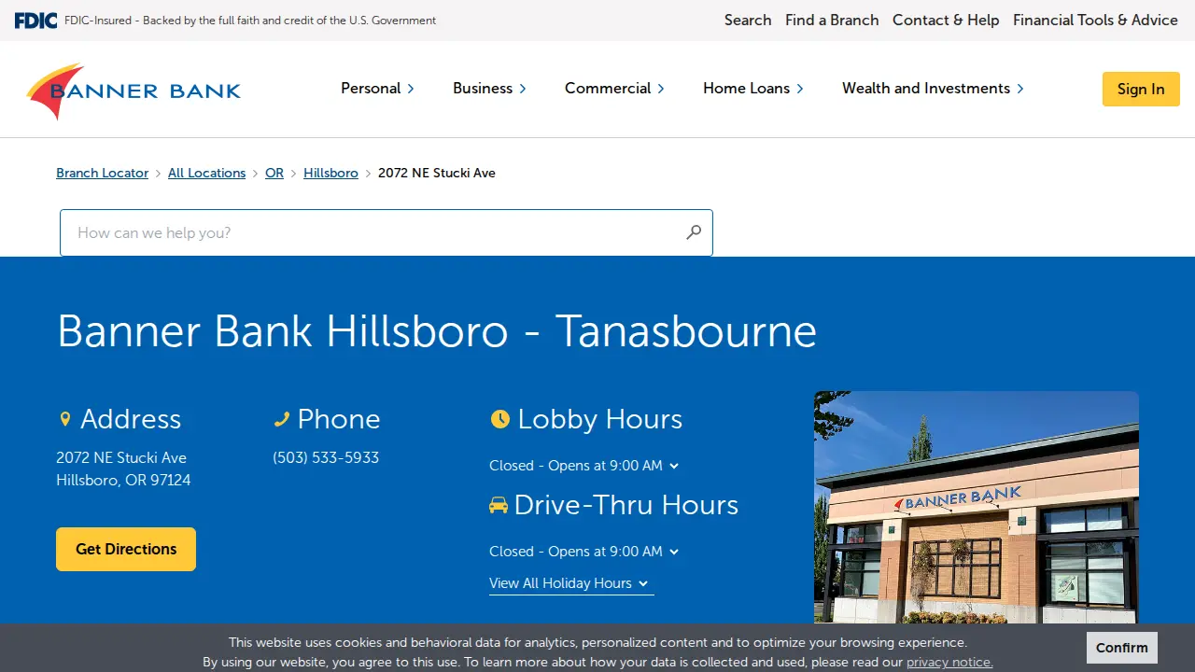Open Search in top utility bar
Screen dimensions: 1195x672
coord(748,20)
